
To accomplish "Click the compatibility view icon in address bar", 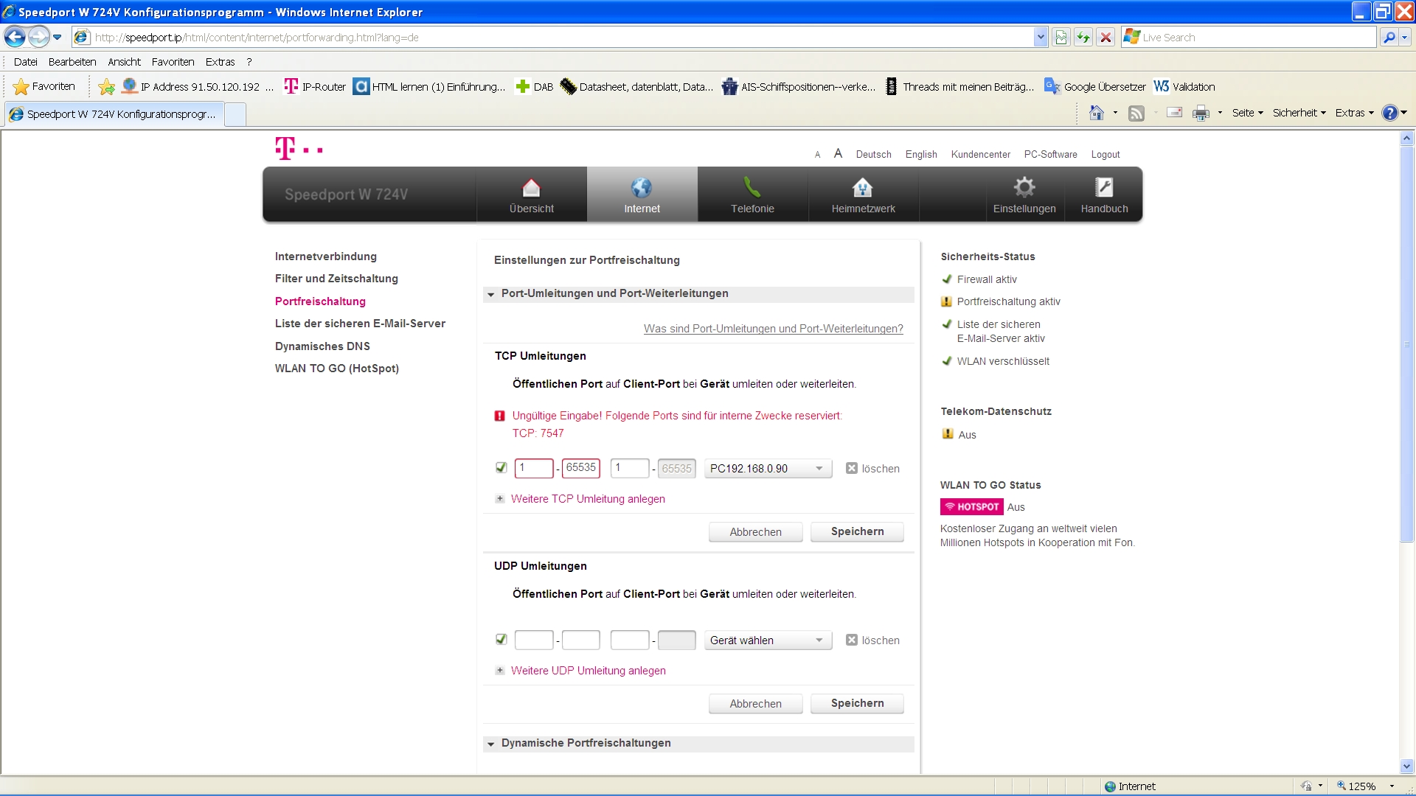I will tap(1061, 38).
